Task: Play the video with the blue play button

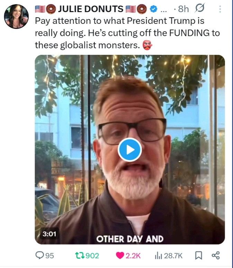Action: click(130, 149)
